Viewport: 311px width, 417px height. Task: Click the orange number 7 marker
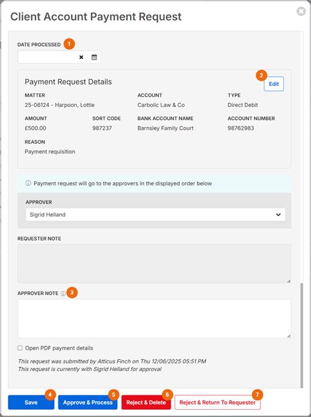point(257,395)
